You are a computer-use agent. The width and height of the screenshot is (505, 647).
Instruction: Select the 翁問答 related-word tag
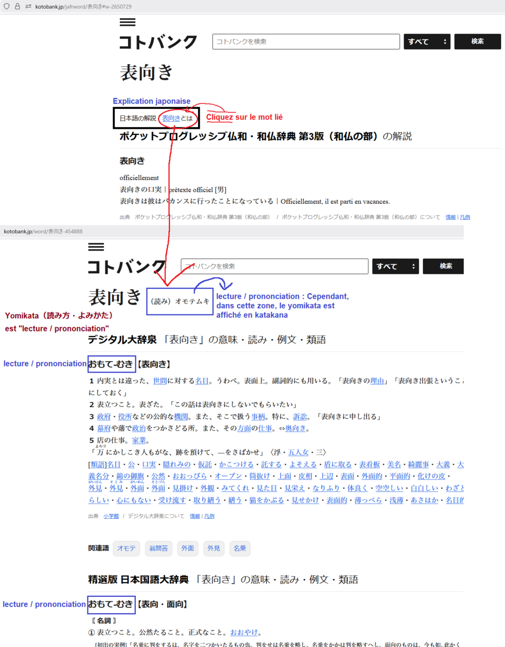[158, 548]
